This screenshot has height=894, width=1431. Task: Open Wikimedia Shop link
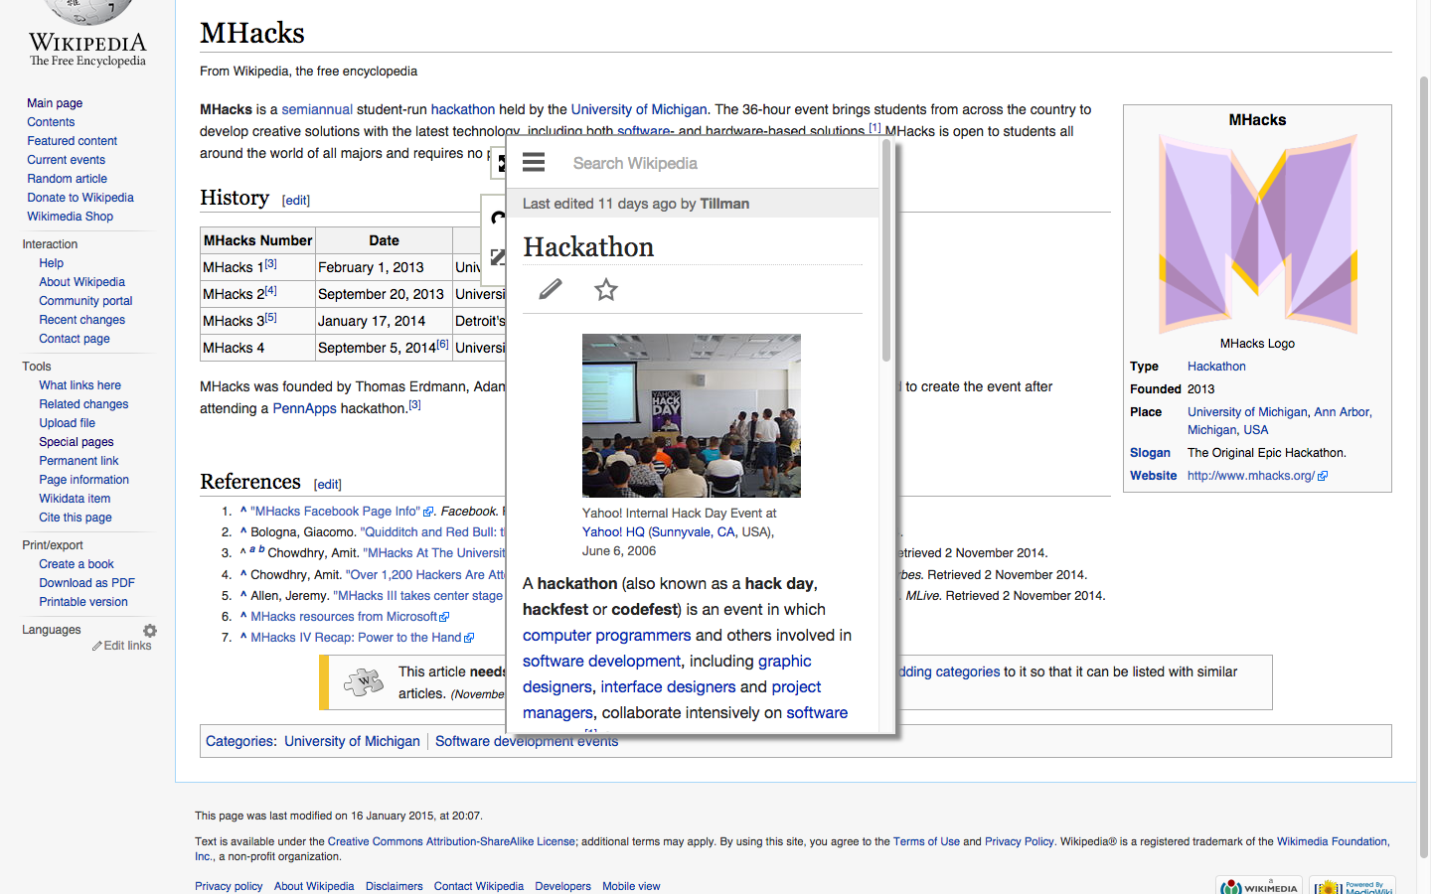point(70,217)
